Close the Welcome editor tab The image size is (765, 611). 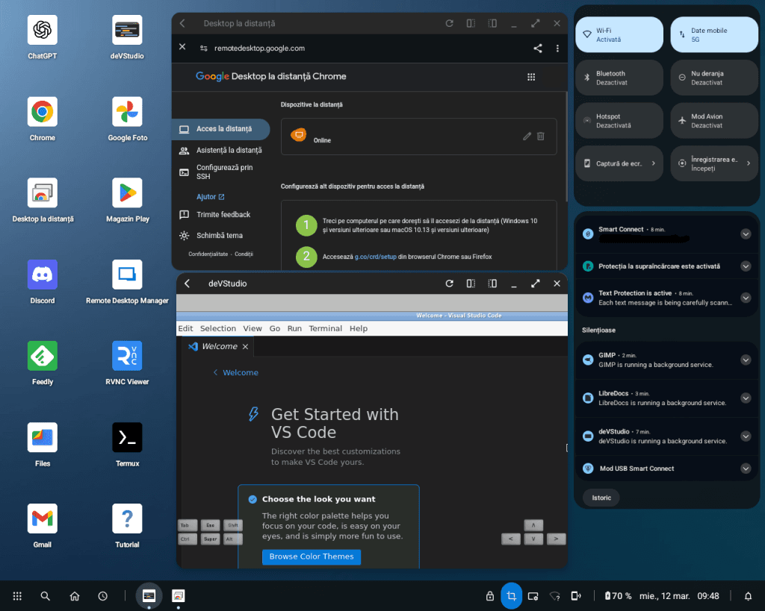(245, 346)
